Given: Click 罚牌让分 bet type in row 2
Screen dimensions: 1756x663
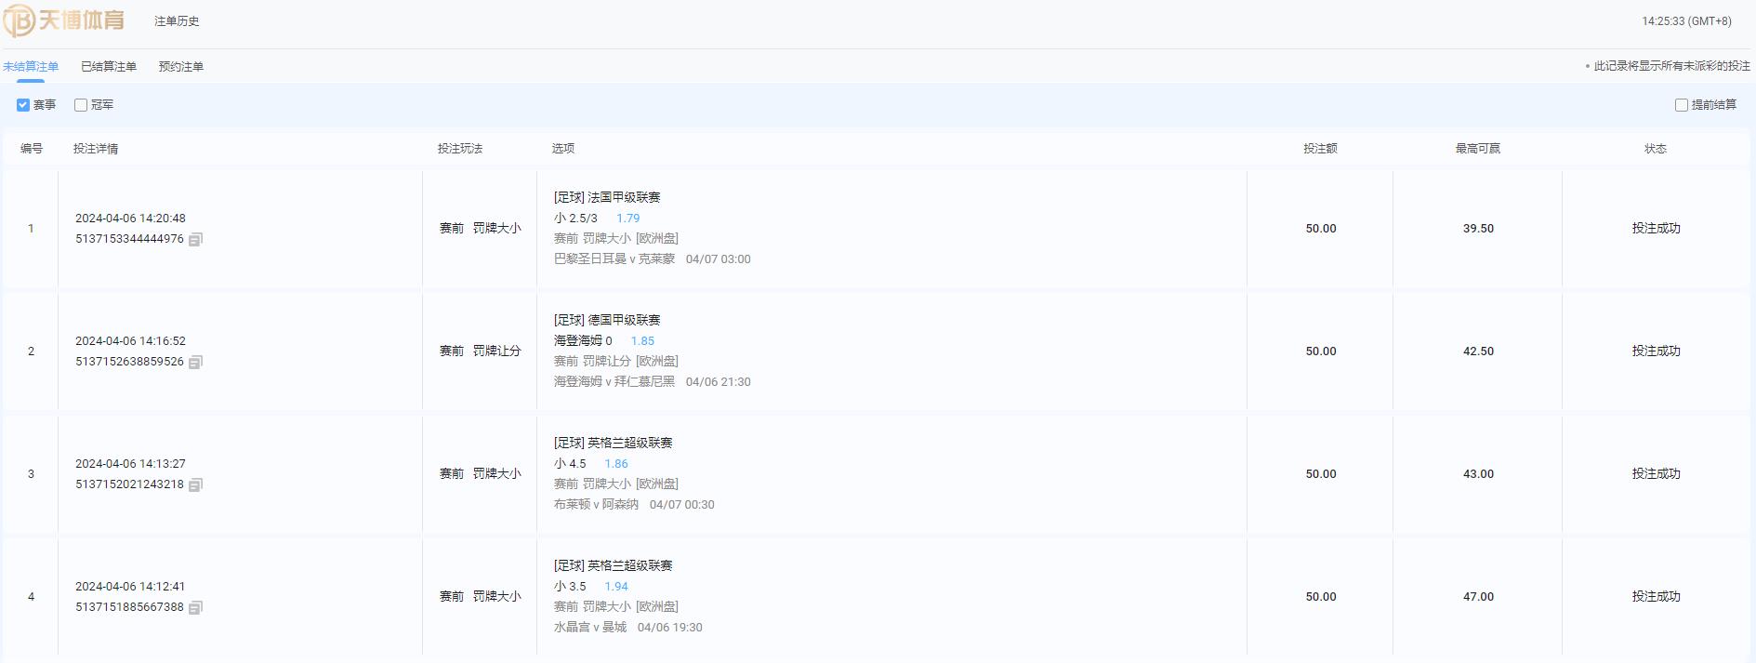Looking at the screenshot, I should tap(496, 351).
